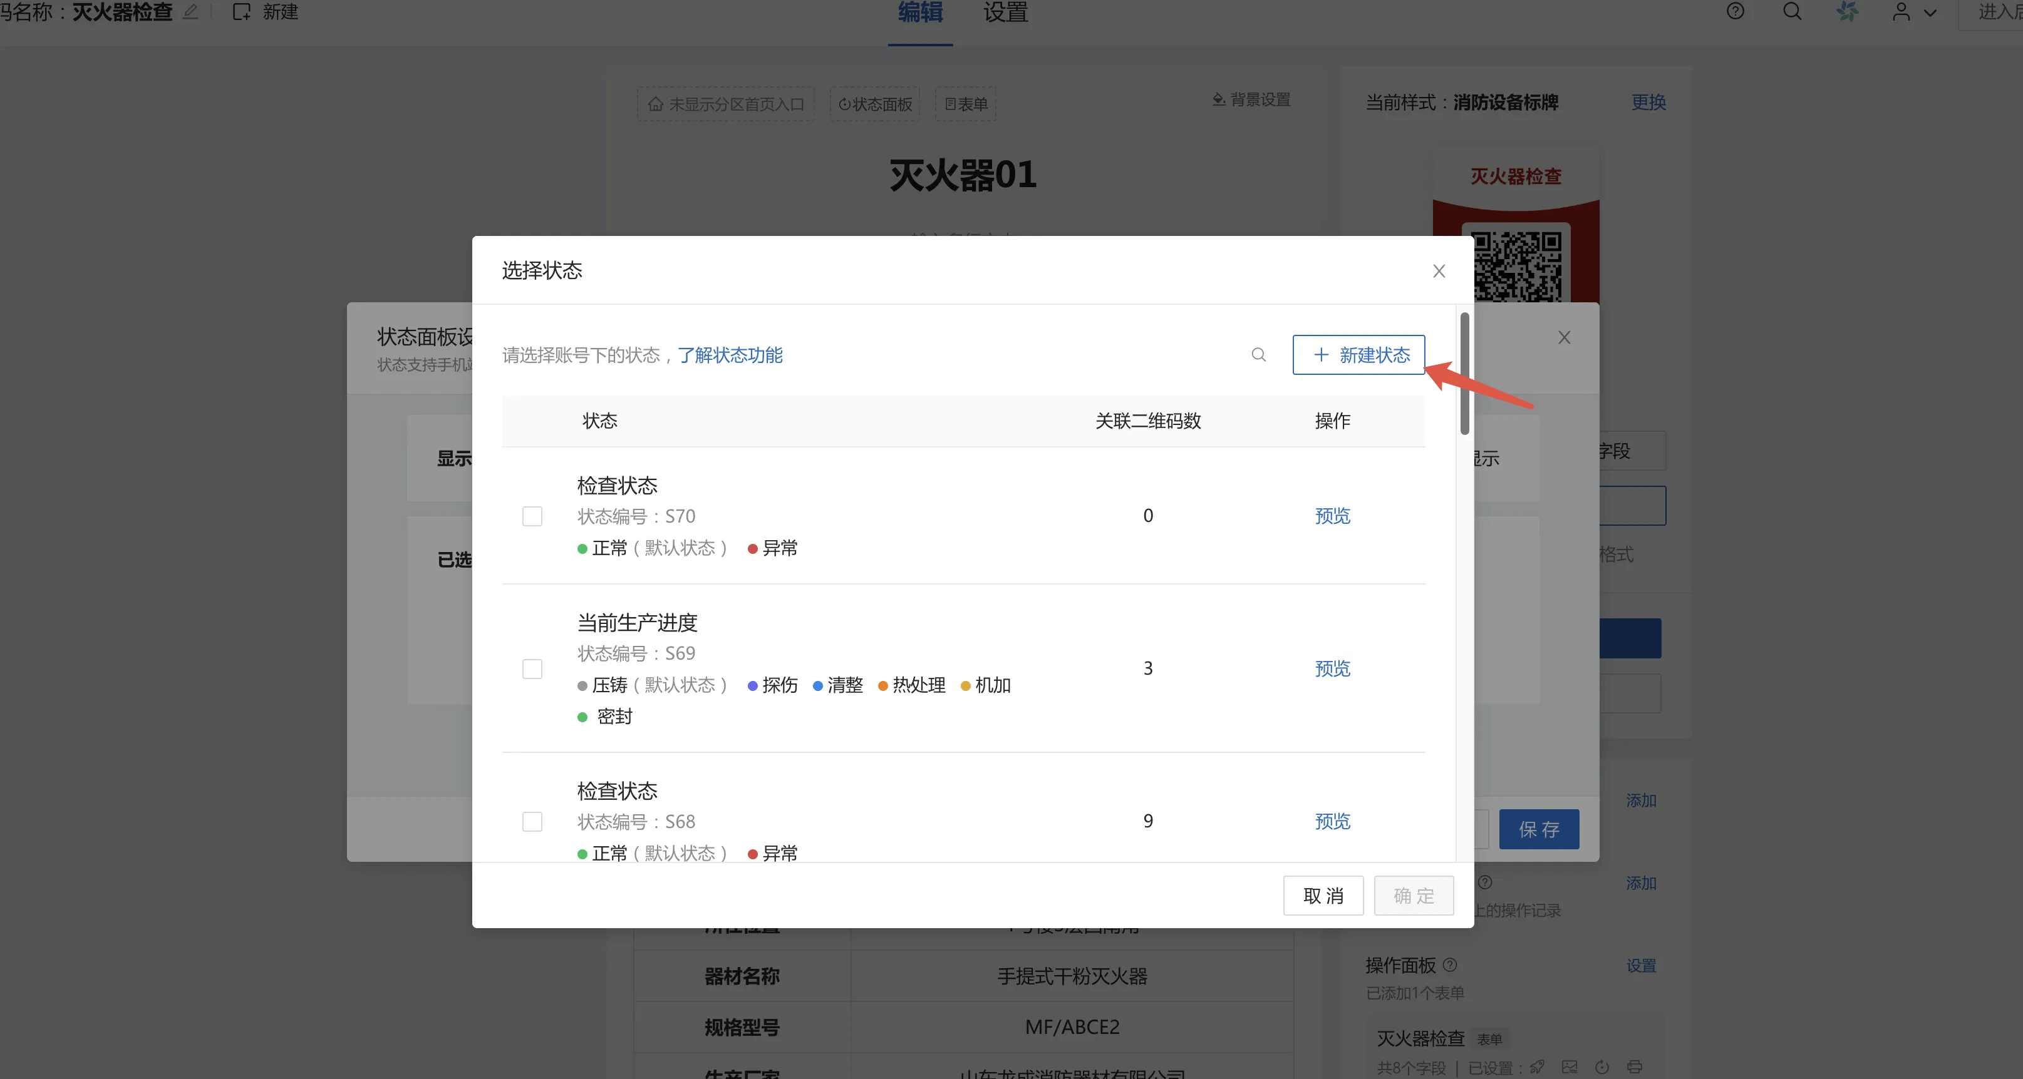Viewport: 2023px width, 1079px height.
Task: Click the 选择状态 dialog scrollbar
Action: 1464,374
